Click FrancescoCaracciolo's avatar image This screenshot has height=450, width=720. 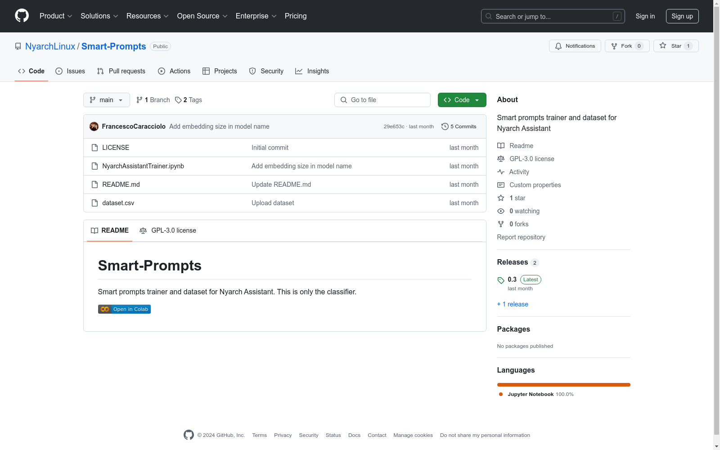(94, 126)
